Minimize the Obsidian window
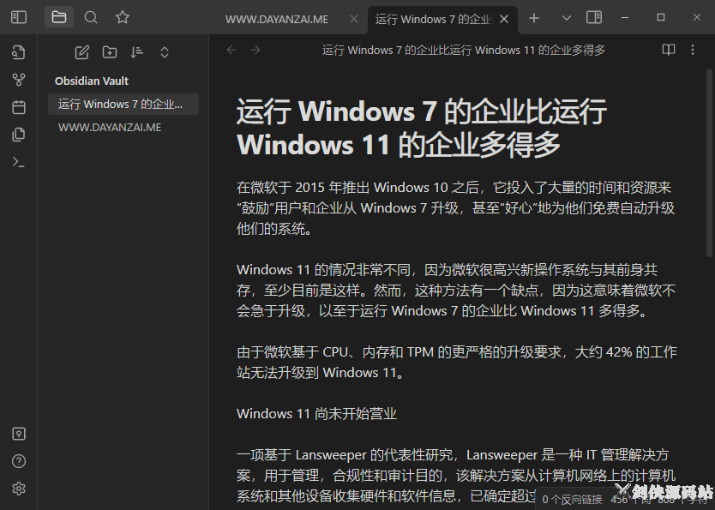Viewport: 715px width, 510px height. 625,17
